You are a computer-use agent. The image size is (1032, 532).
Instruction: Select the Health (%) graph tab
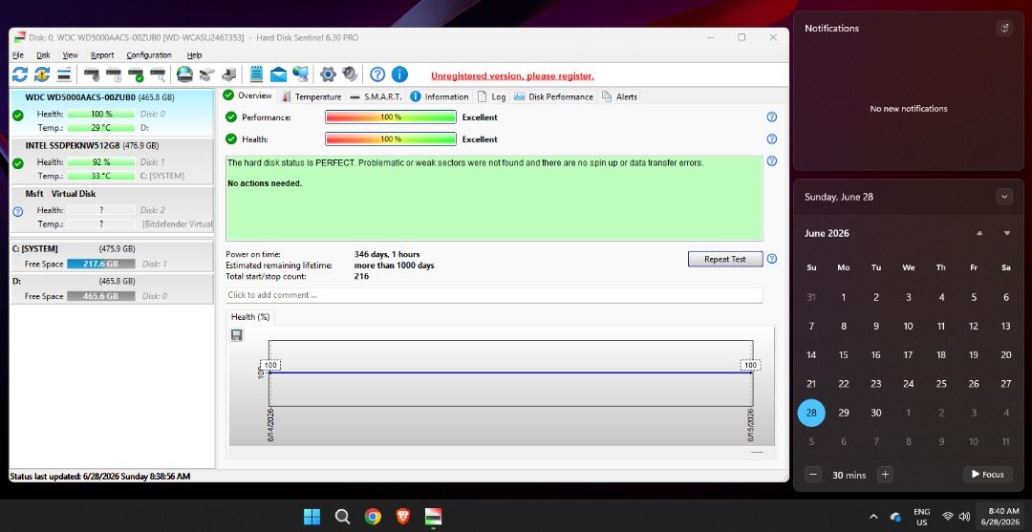(250, 317)
